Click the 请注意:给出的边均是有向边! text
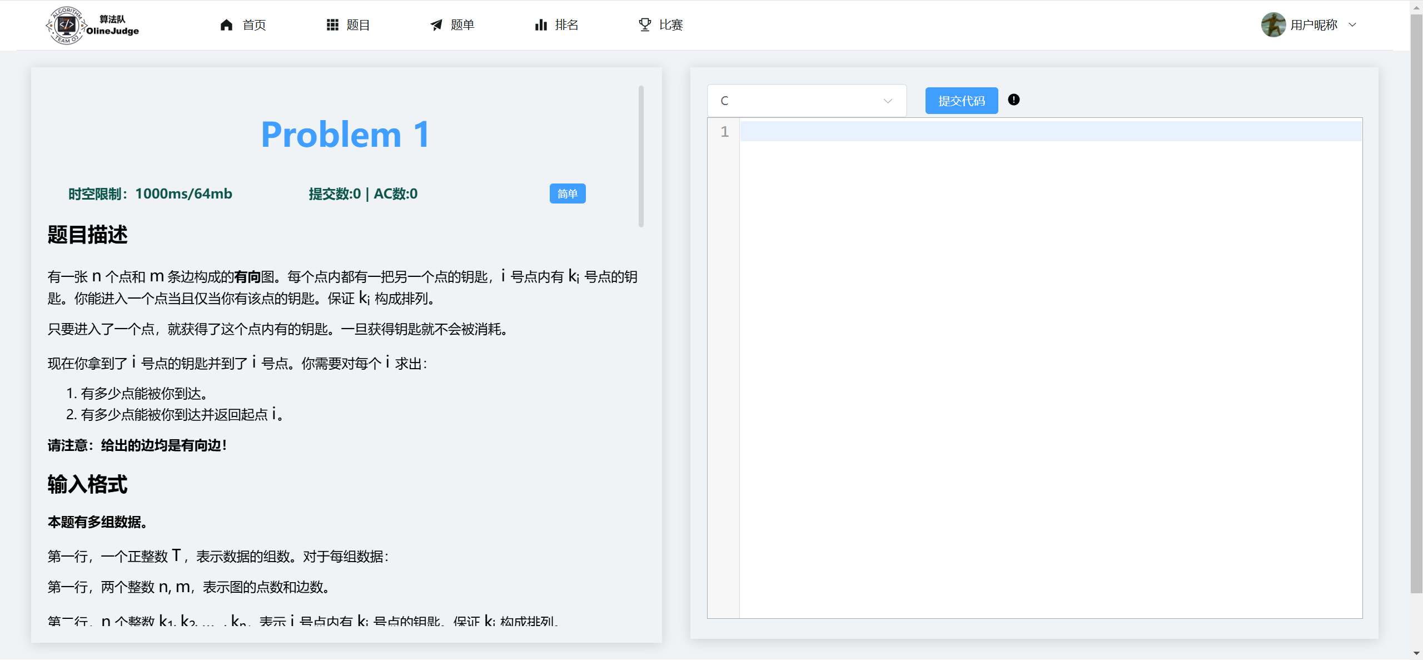1423x660 pixels. pos(137,445)
